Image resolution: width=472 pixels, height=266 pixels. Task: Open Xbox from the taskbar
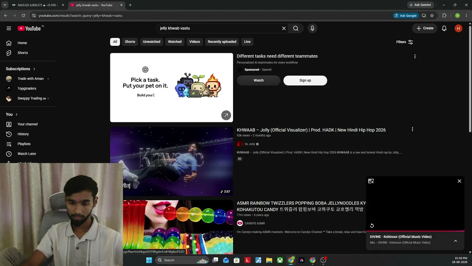280,260
